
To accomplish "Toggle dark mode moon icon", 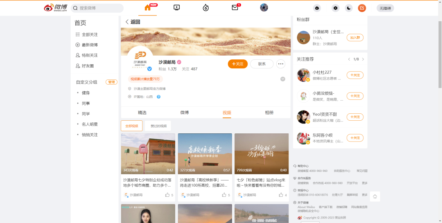I will pyautogui.click(x=349, y=8).
